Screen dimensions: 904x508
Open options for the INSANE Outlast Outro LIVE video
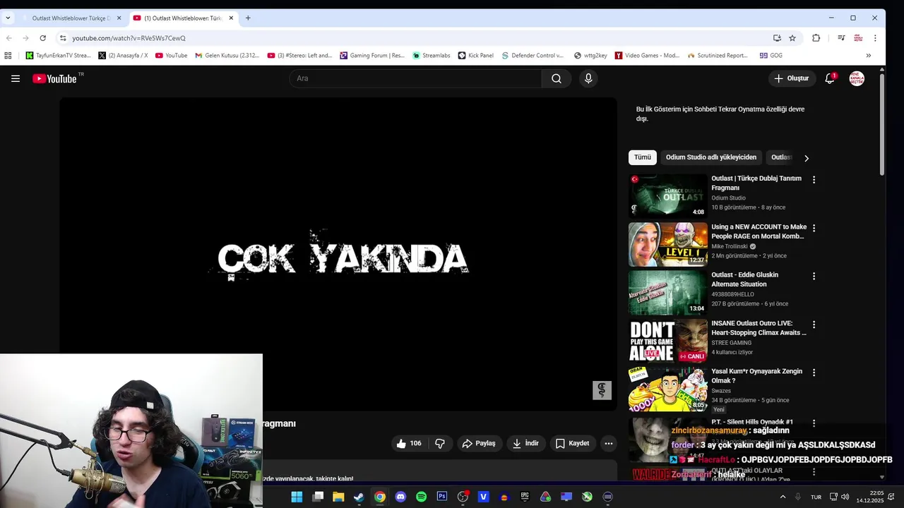pos(814,325)
